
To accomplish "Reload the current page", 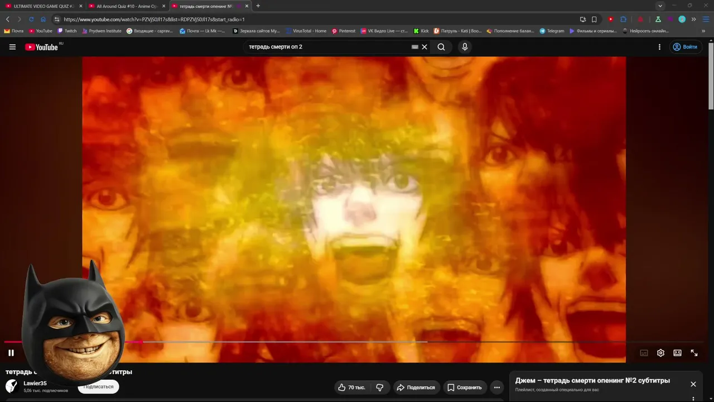I will click(31, 19).
